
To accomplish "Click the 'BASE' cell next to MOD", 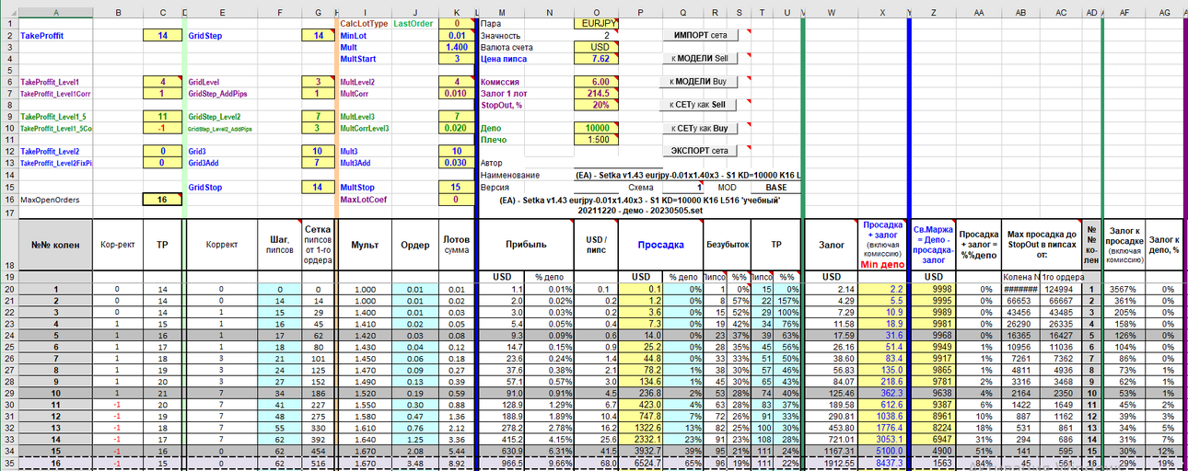I will coord(776,187).
